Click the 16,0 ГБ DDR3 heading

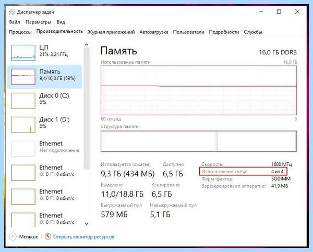[x=278, y=52]
